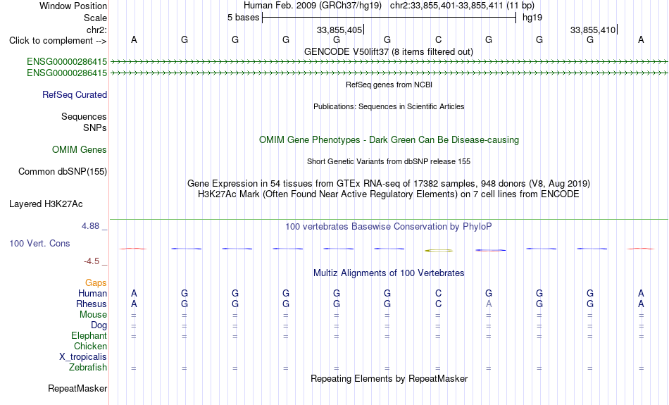
Task: Click the yellow conservation bar under the C
Action: coord(439,251)
